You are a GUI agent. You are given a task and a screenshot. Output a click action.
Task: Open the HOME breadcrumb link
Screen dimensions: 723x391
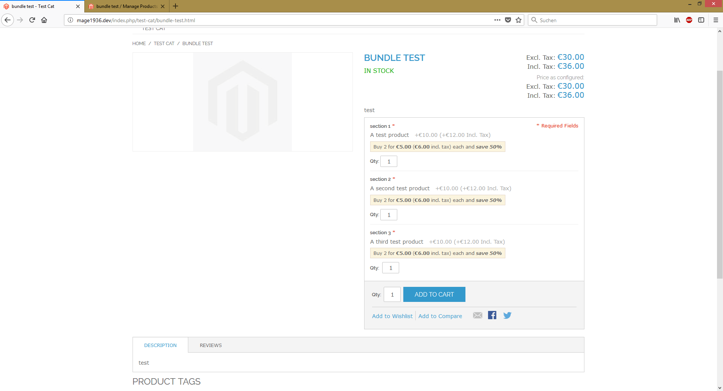[139, 43]
